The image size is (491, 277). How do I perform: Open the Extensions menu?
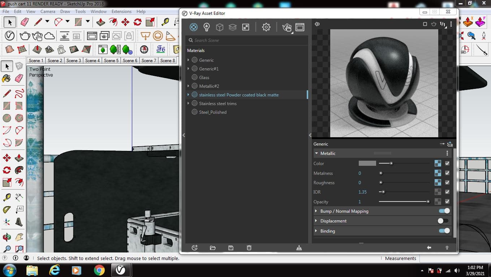click(x=121, y=11)
